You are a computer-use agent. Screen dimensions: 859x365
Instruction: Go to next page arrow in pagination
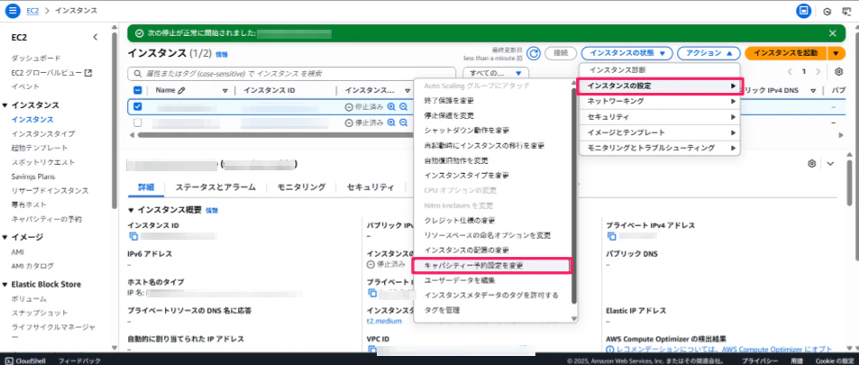click(x=818, y=72)
